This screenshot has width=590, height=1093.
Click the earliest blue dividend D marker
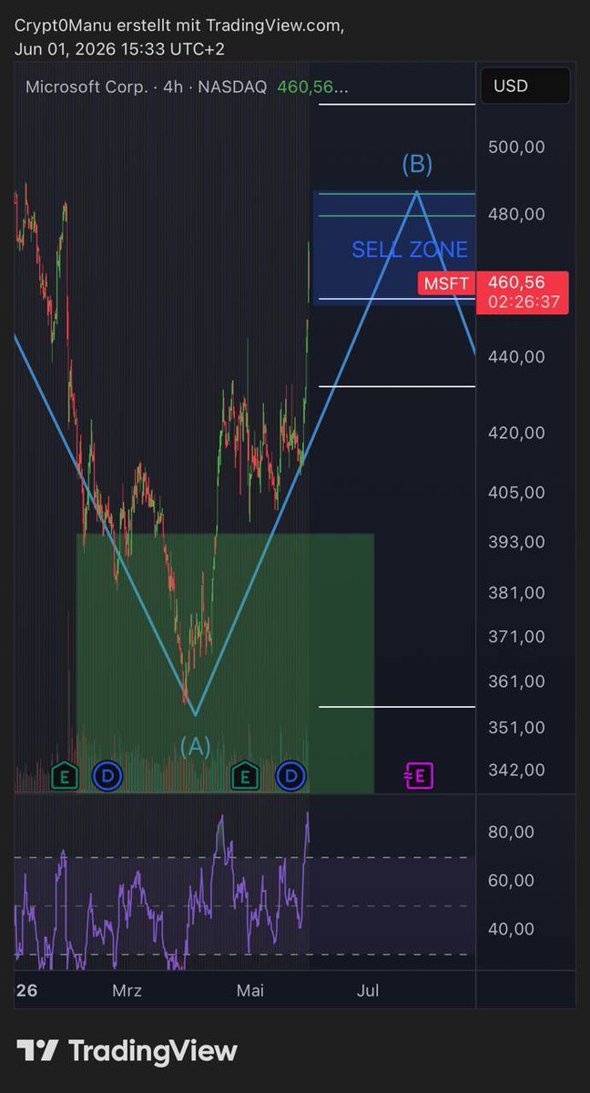pos(108,776)
